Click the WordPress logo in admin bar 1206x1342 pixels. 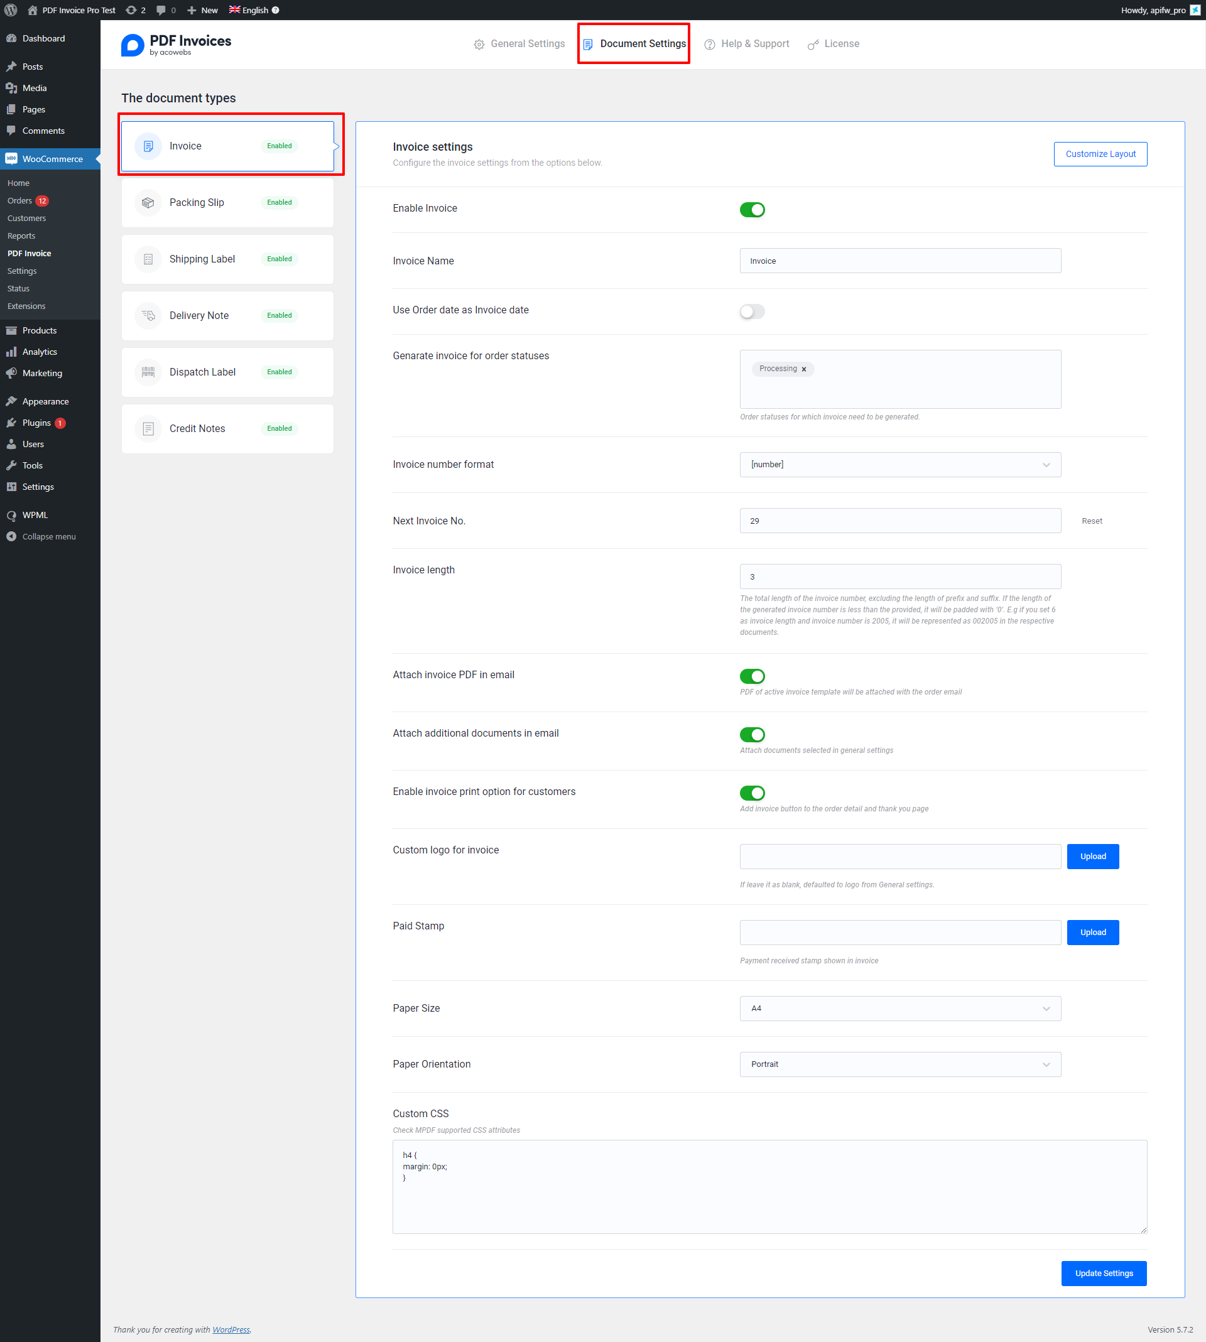(x=11, y=10)
